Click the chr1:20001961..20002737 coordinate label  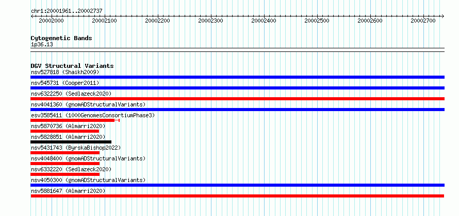[67, 11]
